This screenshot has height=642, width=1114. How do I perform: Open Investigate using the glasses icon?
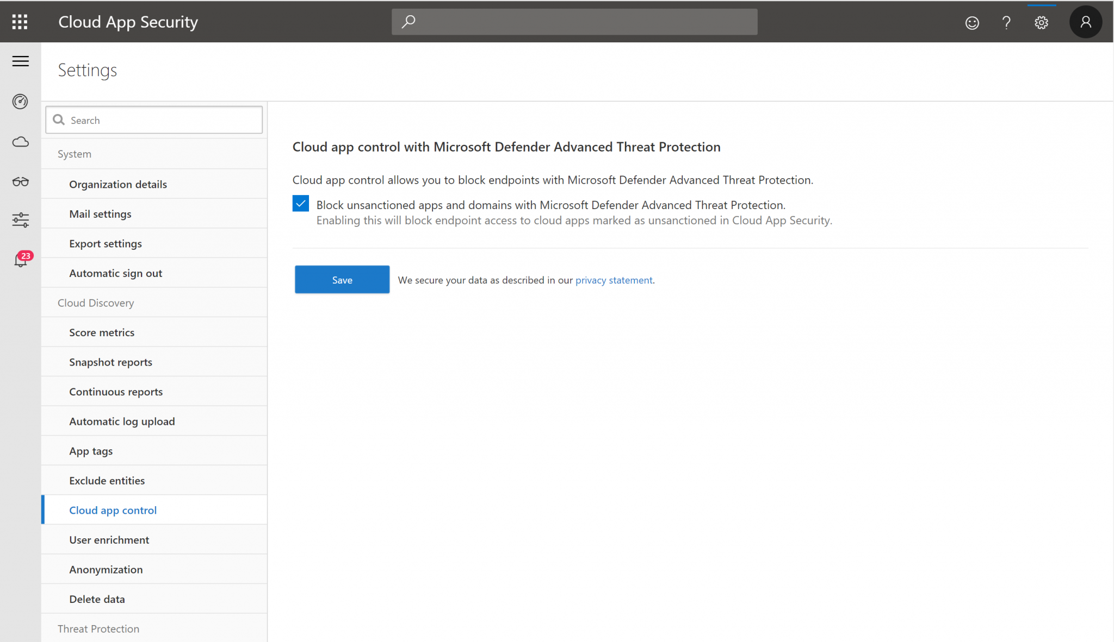coord(20,182)
